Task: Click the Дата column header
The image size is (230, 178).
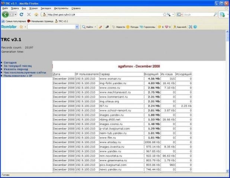Action: pyautogui.click(x=64, y=74)
